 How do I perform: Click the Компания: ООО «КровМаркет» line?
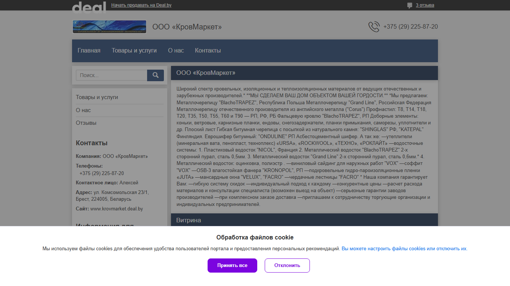click(x=112, y=156)
